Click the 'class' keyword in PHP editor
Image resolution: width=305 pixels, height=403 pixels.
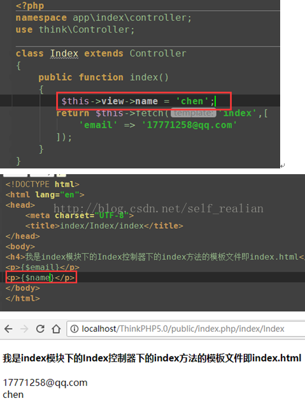[29, 53]
